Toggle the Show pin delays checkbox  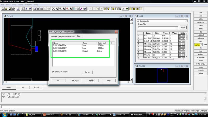point(53,72)
